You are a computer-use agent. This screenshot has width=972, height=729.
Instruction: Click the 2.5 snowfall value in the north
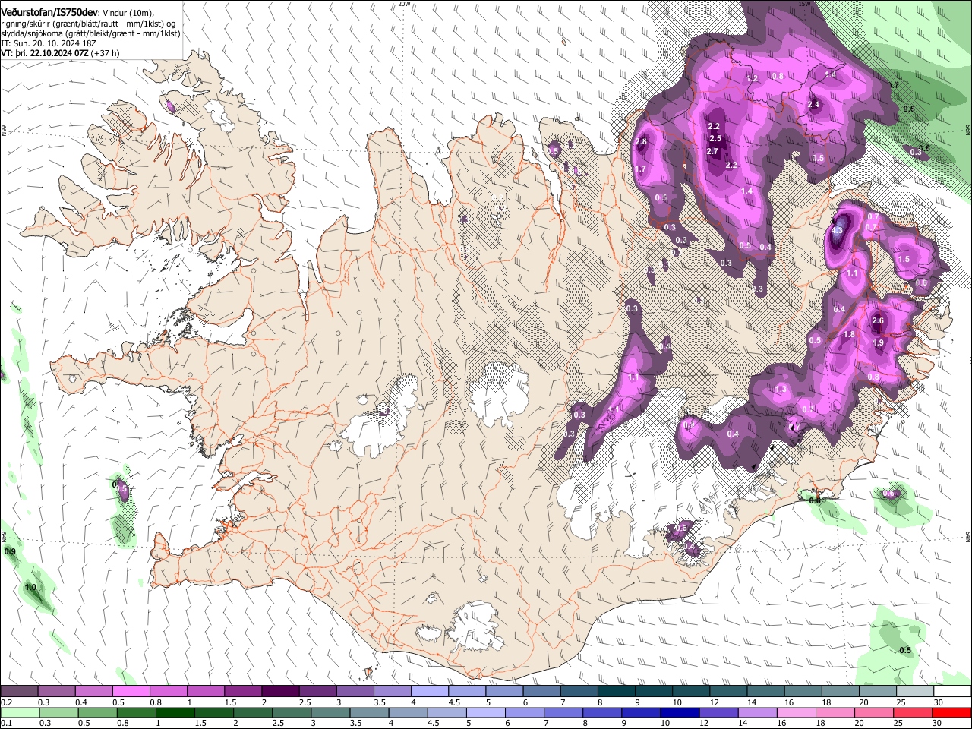point(715,139)
